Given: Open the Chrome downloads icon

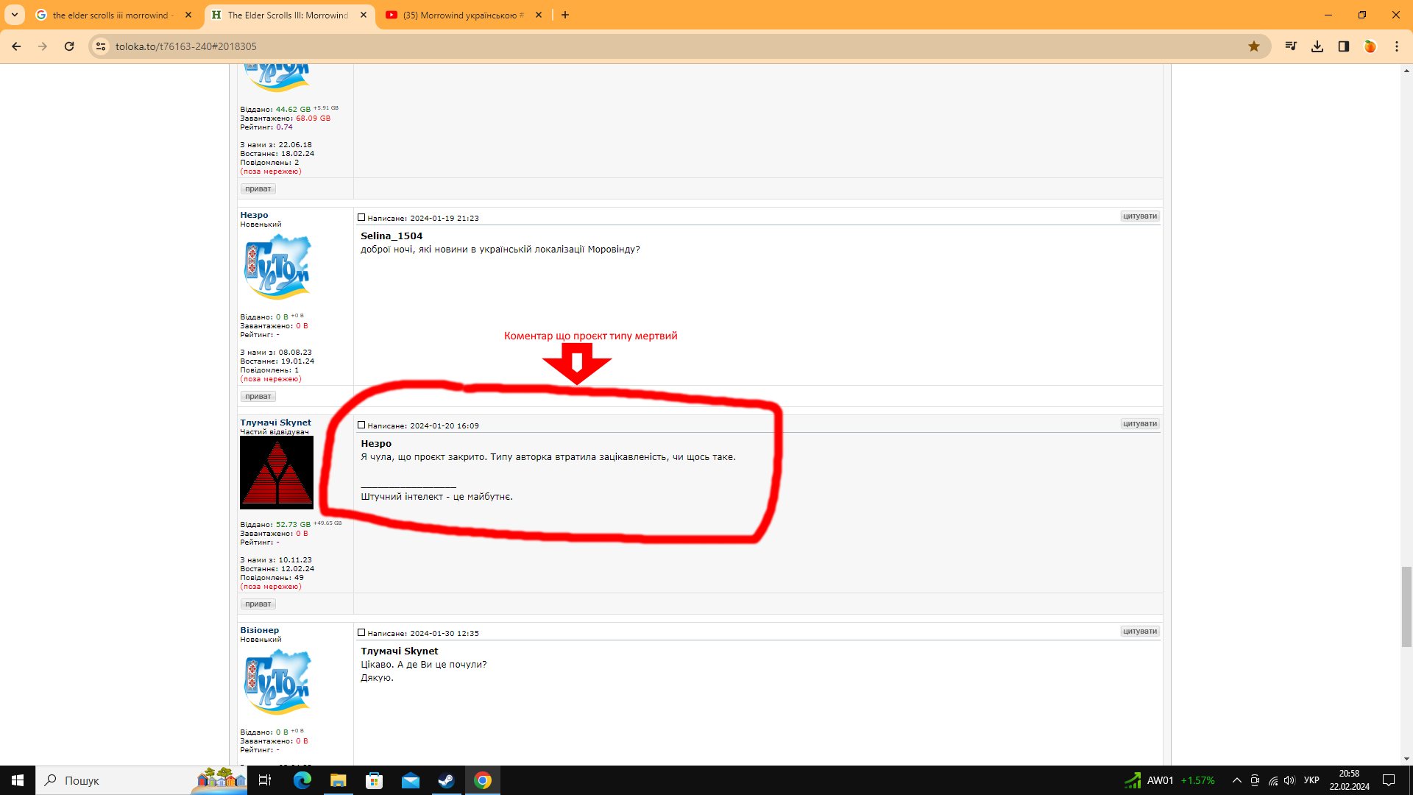Looking at the screenshot, I should click(x=1317, y=46).
